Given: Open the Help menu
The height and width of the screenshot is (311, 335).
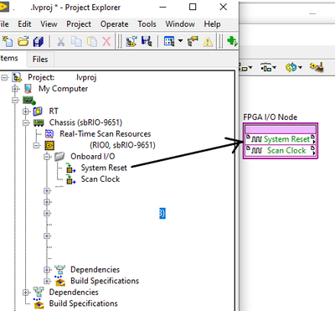Looking at the screenshot, I should (212, 24).
